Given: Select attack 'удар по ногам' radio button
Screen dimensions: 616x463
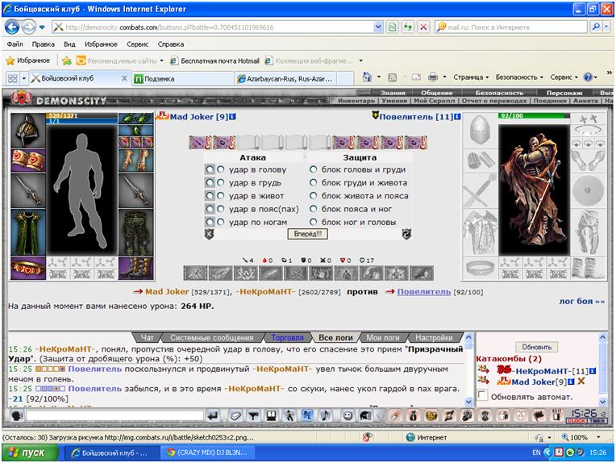Looking at the screenshot, I should click(x=221, y=222).
